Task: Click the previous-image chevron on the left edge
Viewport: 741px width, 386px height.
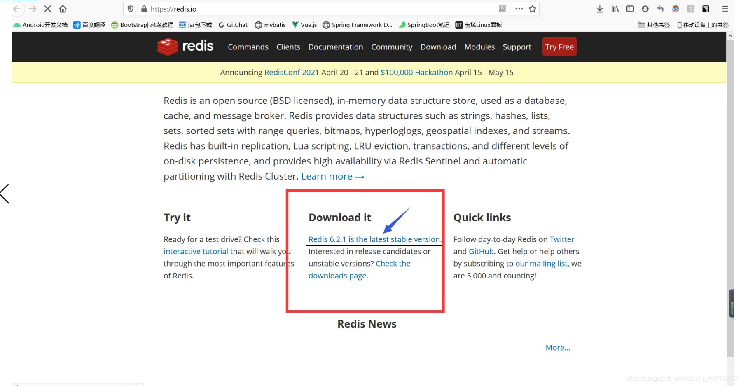Action: (x=5, y=194)
